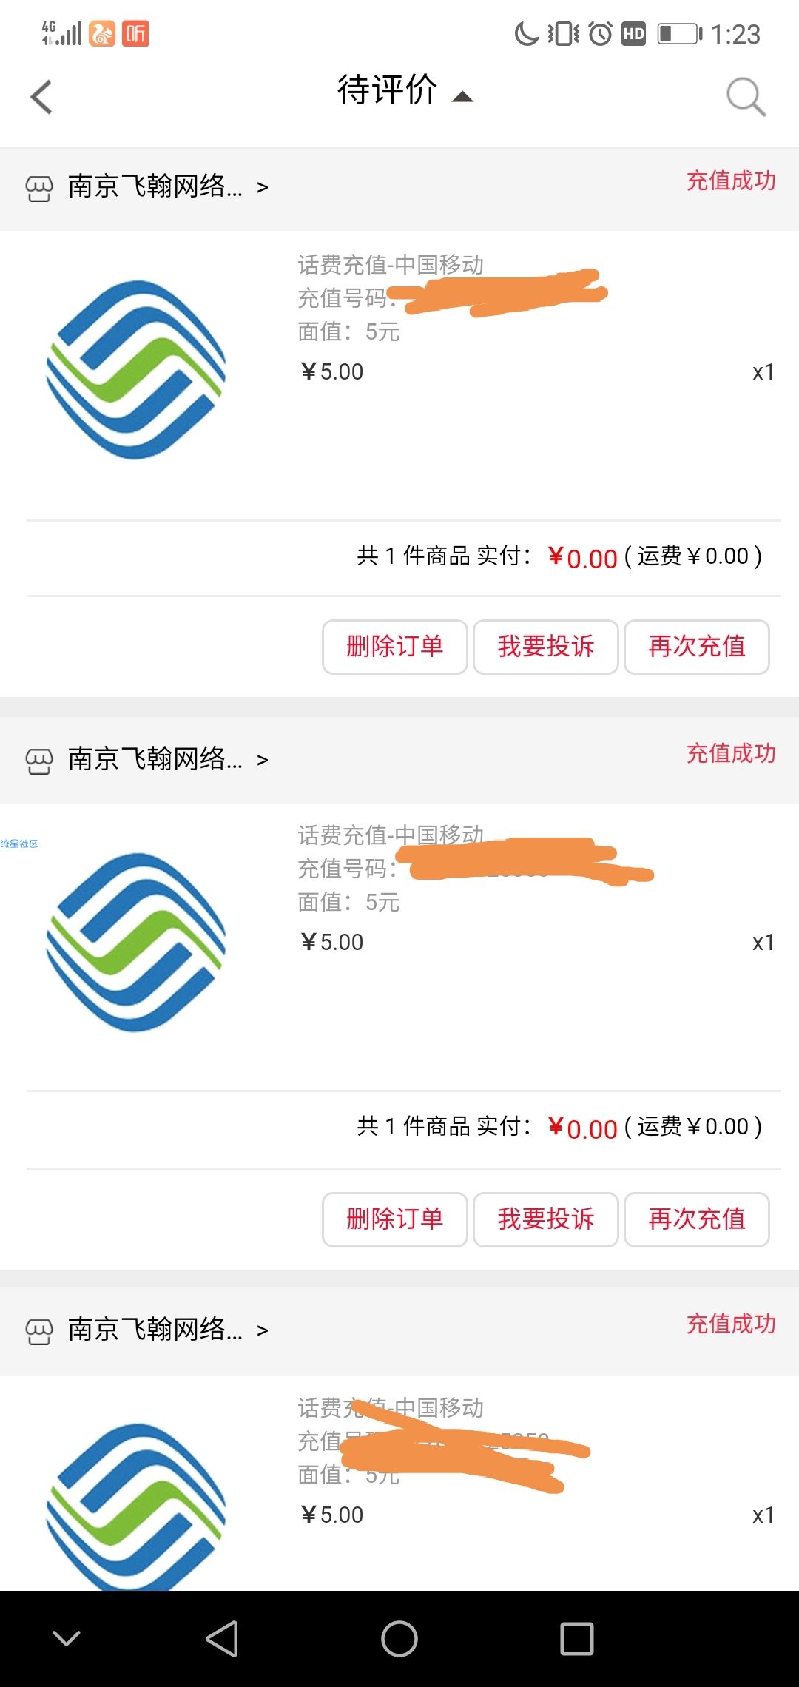This screenshot has width=799, height=1687.
Task: Tap the first order's store icon
Action: point(39,189)
